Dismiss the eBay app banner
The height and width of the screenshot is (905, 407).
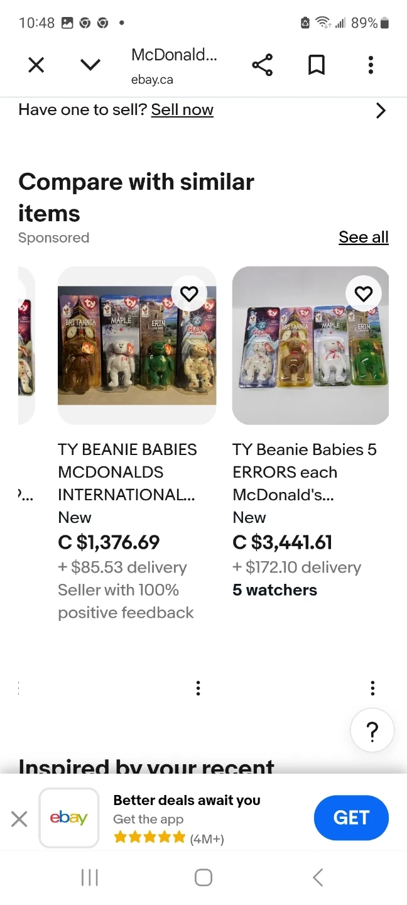(x=19, y=818)
